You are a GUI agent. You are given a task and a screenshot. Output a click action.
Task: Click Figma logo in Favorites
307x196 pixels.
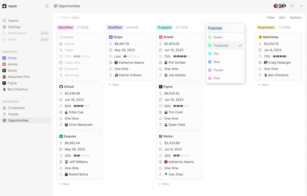pyautogui.click(x=4, y=83)
